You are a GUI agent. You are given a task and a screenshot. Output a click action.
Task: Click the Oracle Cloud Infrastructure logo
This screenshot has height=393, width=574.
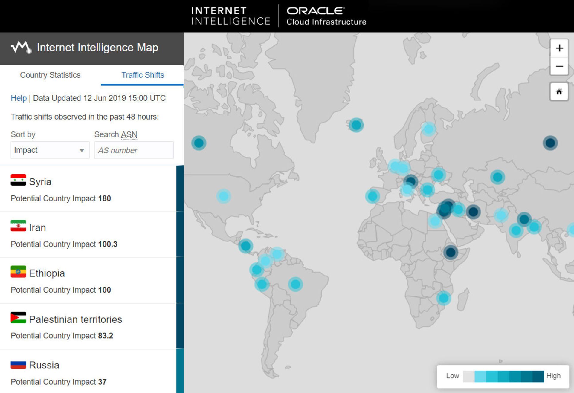point(326,16)
